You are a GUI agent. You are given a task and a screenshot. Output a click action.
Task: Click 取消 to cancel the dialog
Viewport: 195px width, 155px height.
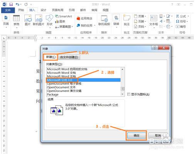point(158,135)
